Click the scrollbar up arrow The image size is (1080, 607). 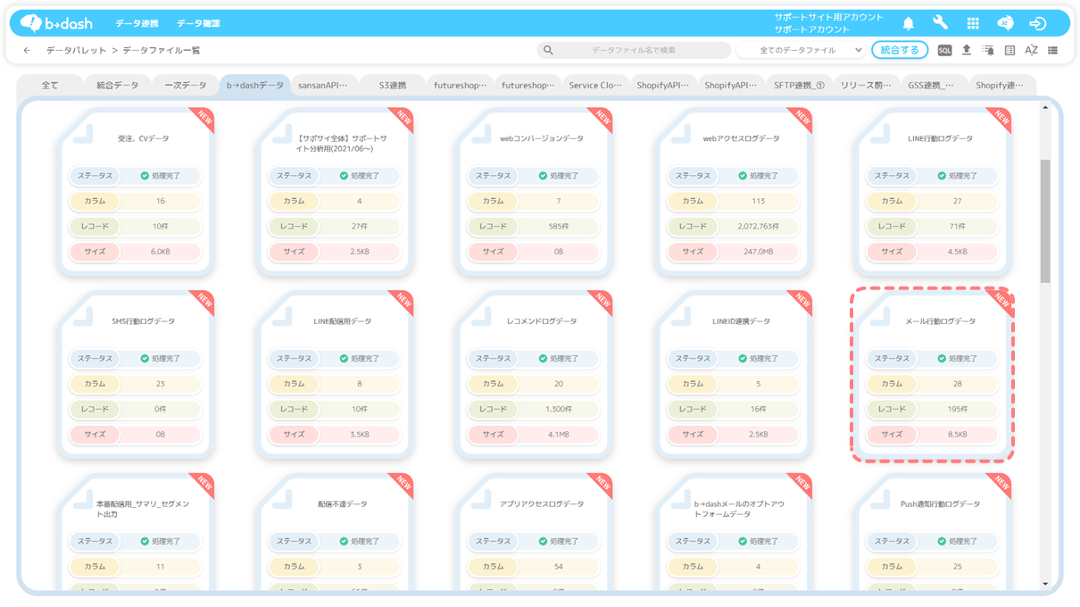click(1045, 107)
